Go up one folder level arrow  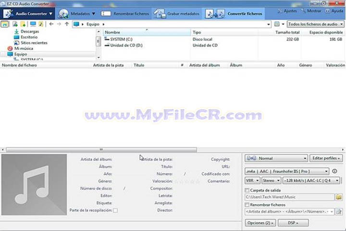tap(67, 24)
